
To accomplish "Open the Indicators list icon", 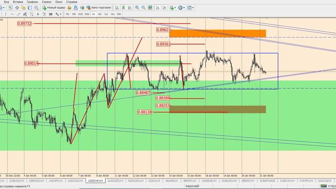I will click(172, 8).
